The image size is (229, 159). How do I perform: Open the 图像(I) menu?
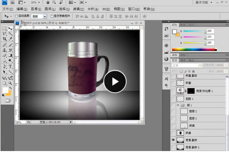click(36, 9)
